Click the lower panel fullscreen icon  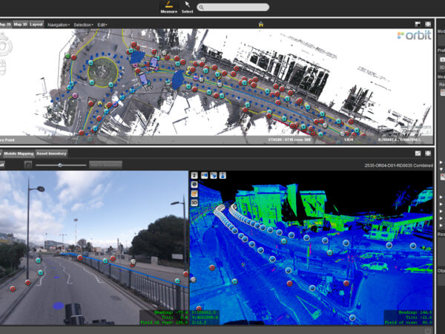428,154
